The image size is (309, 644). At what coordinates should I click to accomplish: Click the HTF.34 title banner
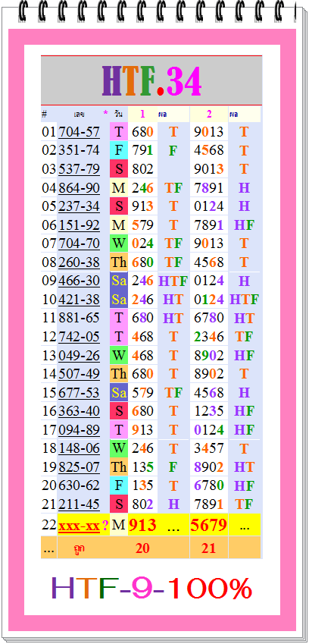pos(151,80)
